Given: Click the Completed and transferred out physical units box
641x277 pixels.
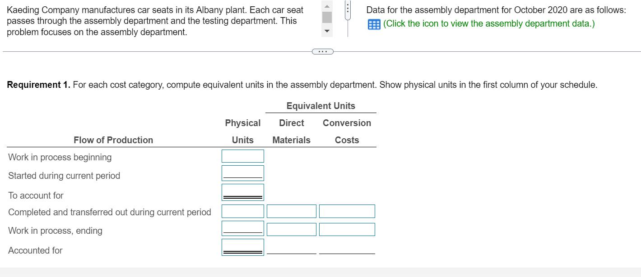Looking at the screenshot, I should [x=242, y=211].
